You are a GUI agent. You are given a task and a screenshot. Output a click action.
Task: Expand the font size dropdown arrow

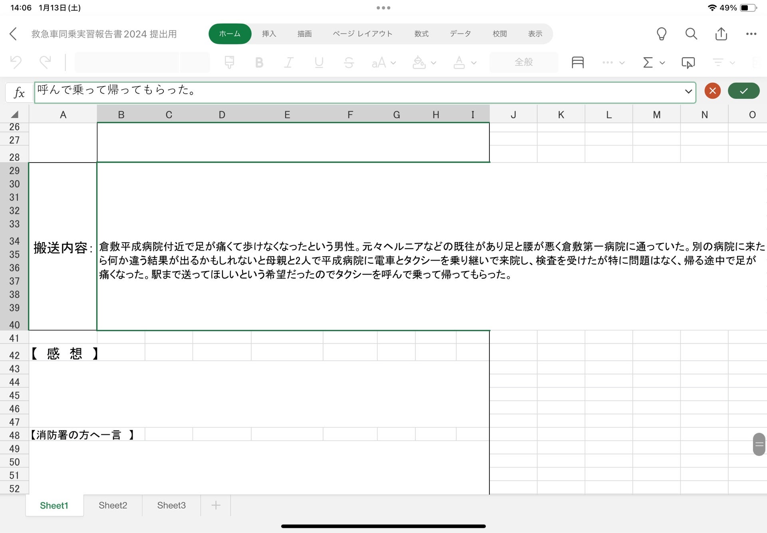[393, 62]
